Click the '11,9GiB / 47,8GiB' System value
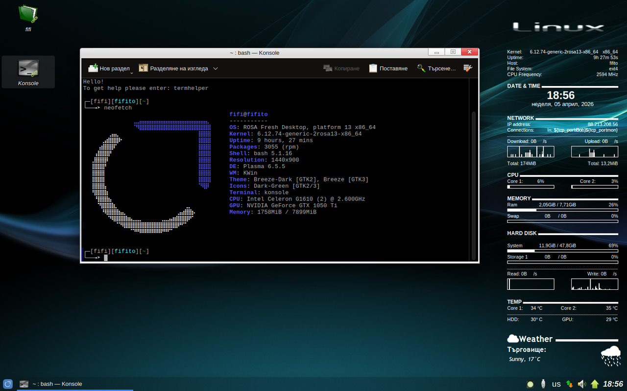627x391 pixels. 557,245
